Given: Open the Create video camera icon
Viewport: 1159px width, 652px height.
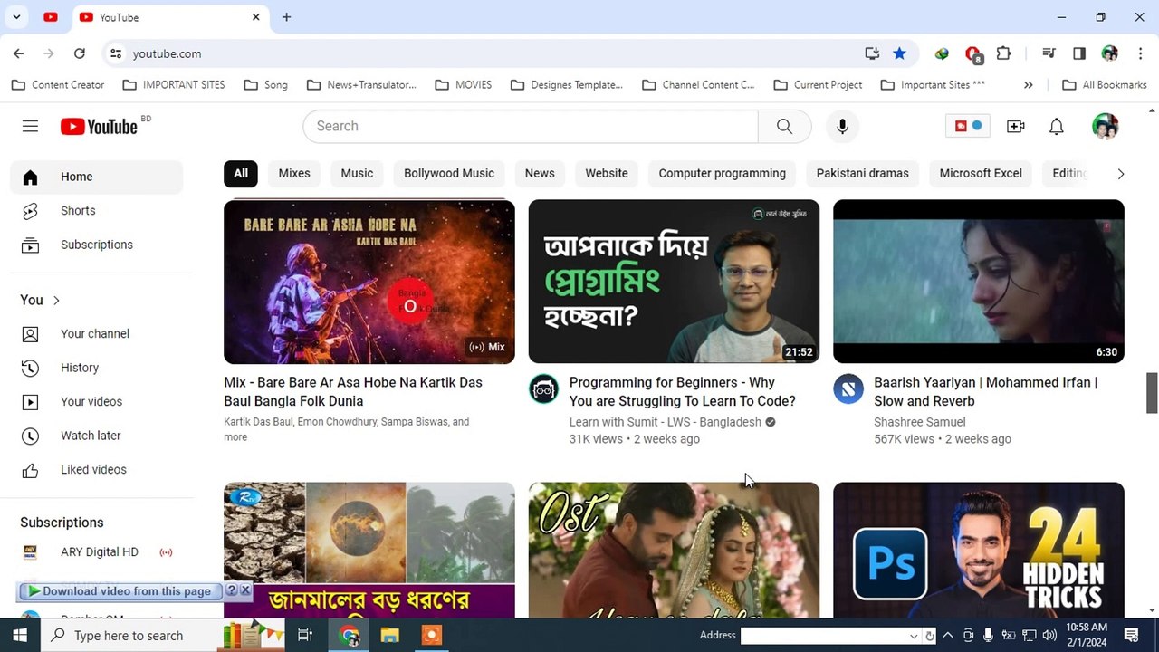Looking at the screenshot, I should point(1015,126).
